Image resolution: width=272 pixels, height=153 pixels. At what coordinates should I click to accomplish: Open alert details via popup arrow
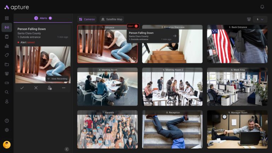pyautogui.click(x=175, y=36)
